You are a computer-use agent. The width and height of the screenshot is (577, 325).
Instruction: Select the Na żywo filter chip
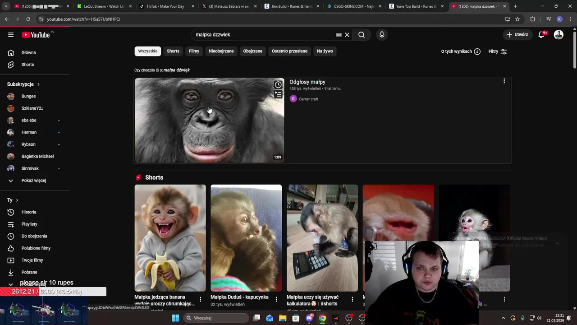(x=325, y=51)
